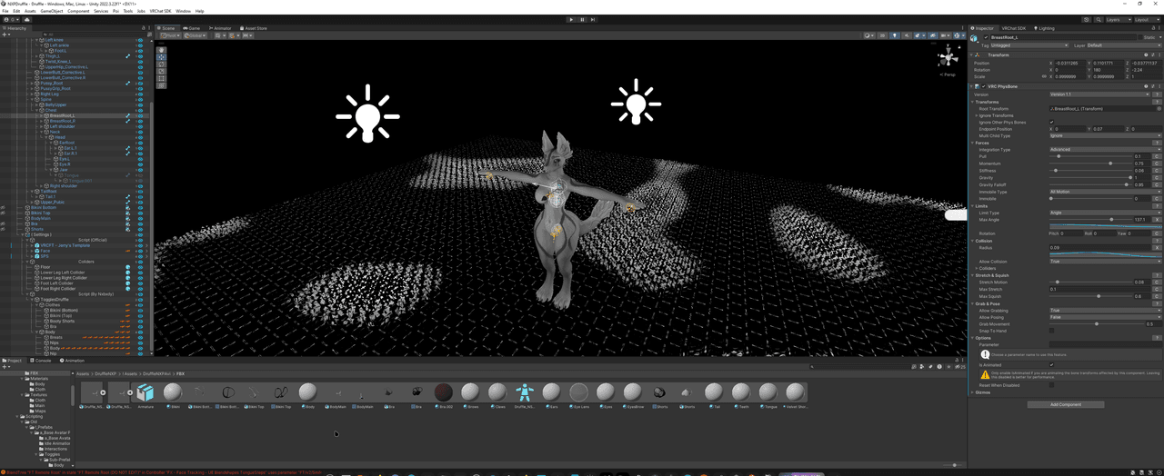Click the add GameObject plus in Hierarchy
1164x476 pixels.
[5, 35]
